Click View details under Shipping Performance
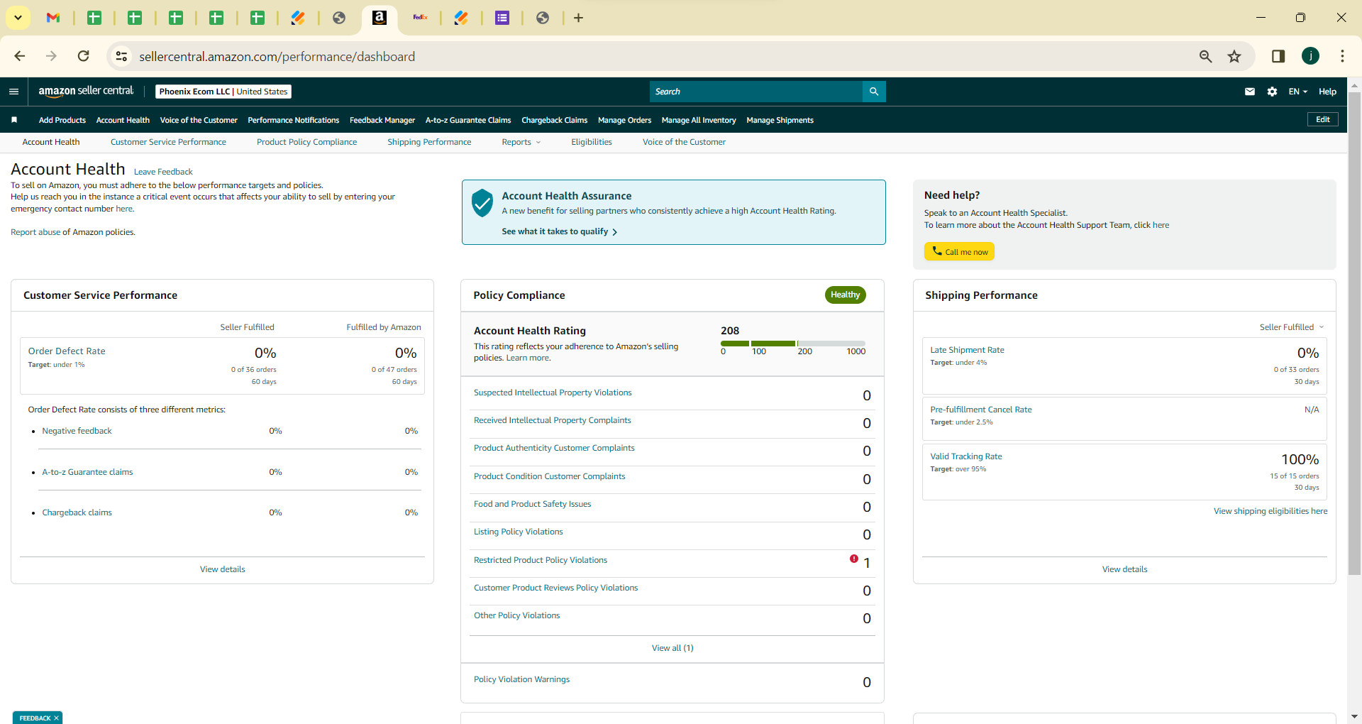This screenshot has width=1362, height=724. coord(1124,569)
